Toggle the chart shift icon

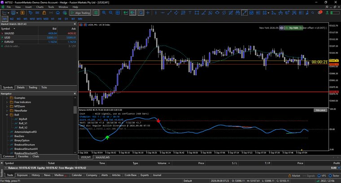[x=132, y=13]
